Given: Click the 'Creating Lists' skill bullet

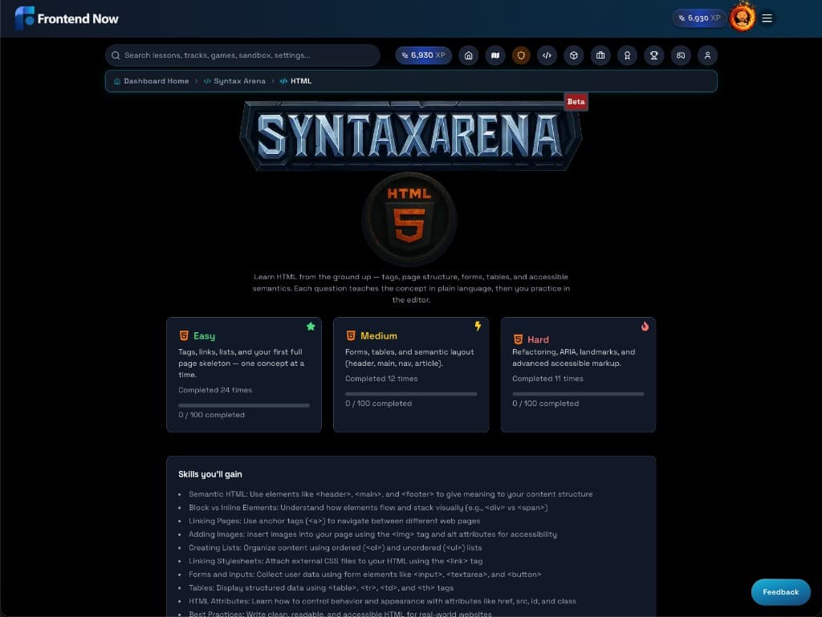Looking at the screenshot, I should tap(335, 548).
